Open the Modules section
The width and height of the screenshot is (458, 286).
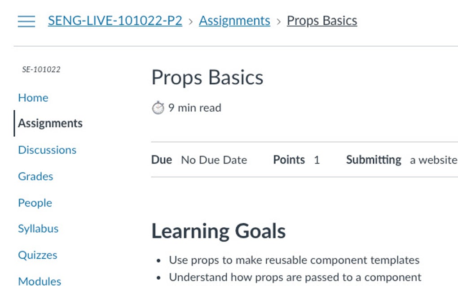(x=40, y=281)
